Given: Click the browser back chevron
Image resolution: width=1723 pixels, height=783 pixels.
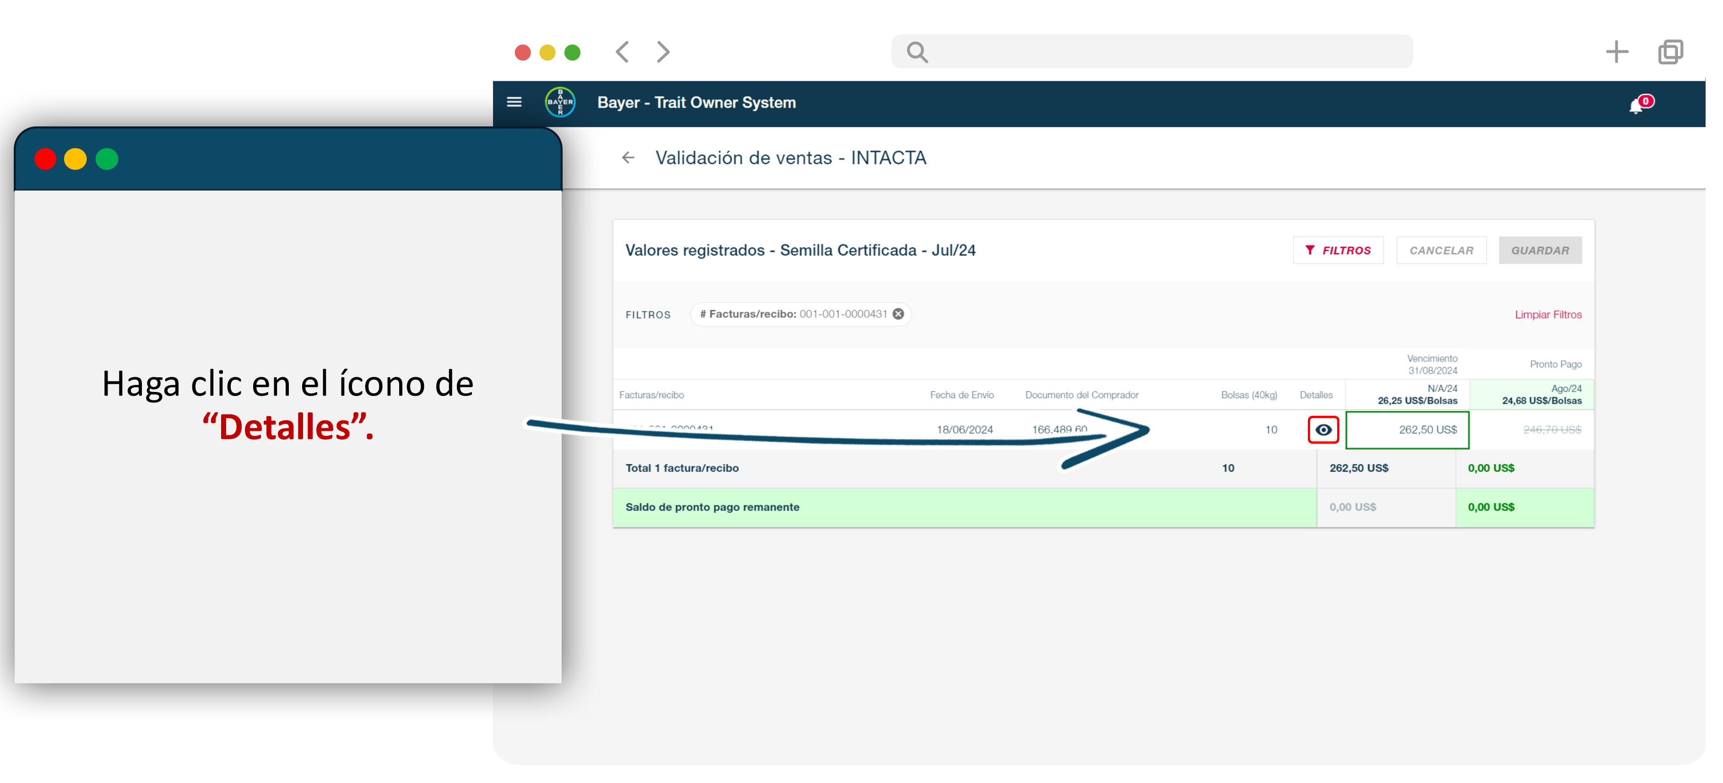Looking at the screenshot, I should (x=622, y=52).
